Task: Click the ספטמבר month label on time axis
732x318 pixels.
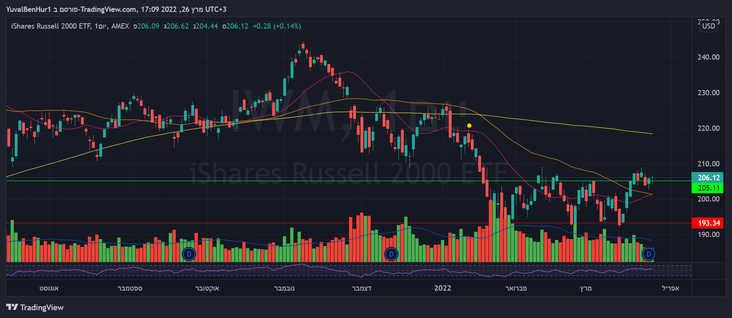Action: coord(130,288)
